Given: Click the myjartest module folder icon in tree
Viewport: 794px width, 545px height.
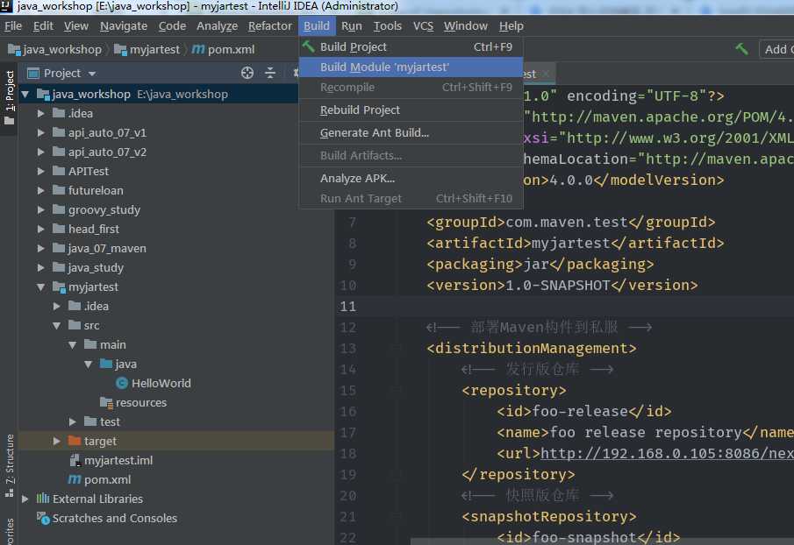Looking at the screenshot, I should pos(60,287).
